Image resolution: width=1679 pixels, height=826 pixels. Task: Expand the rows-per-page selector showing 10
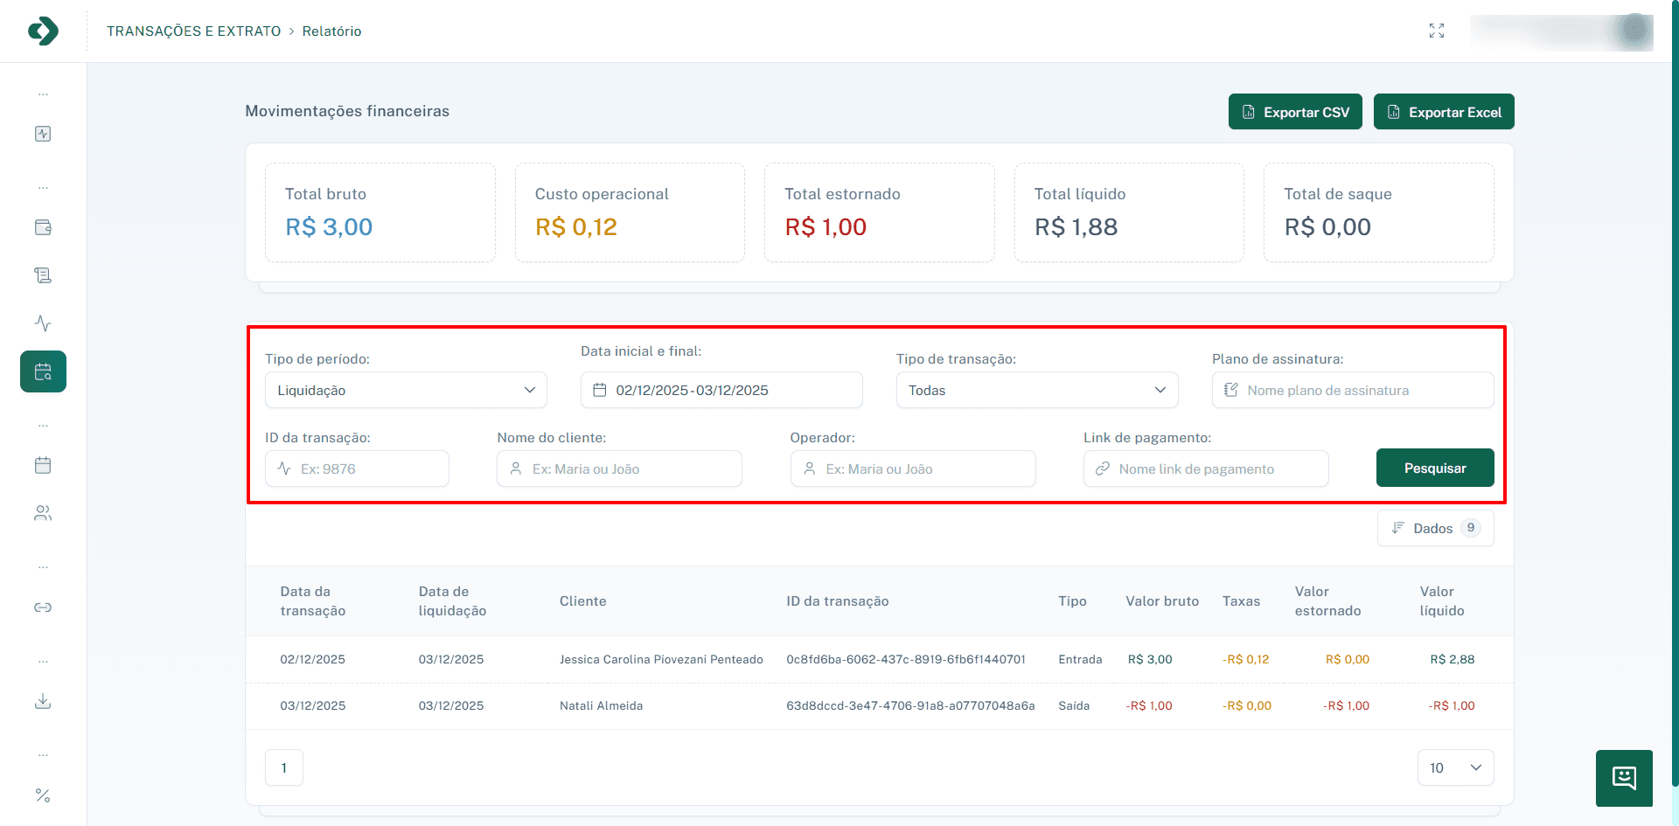(1455, 767)
